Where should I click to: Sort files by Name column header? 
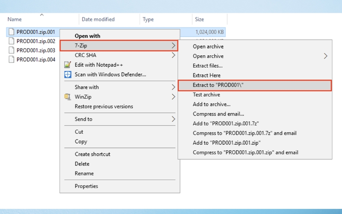click(x=15, y=19)
